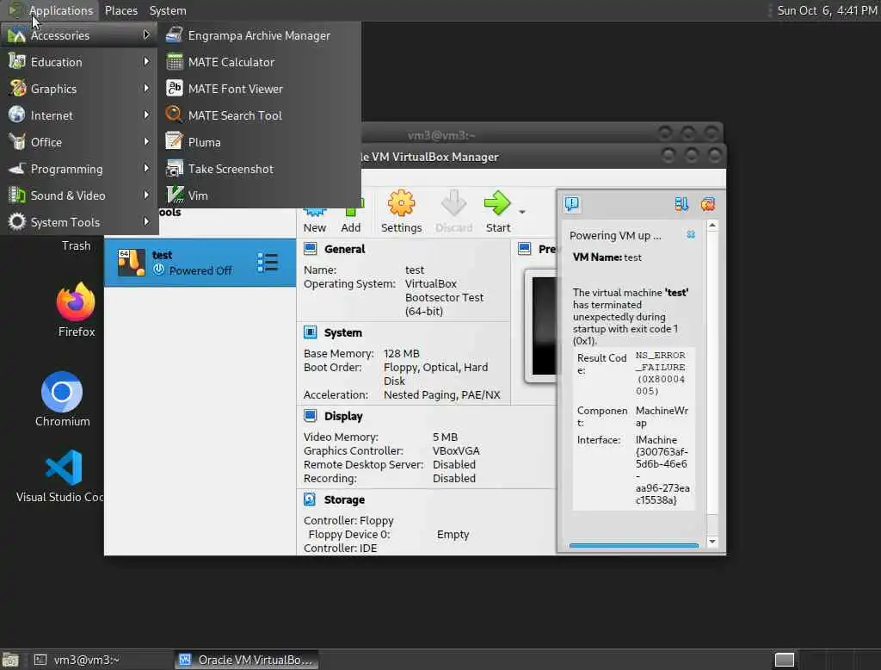Click the Settings gear in VirtualBox toolbar
The image size is (881, 670).
pyautogui.click(x=401, y=212)
